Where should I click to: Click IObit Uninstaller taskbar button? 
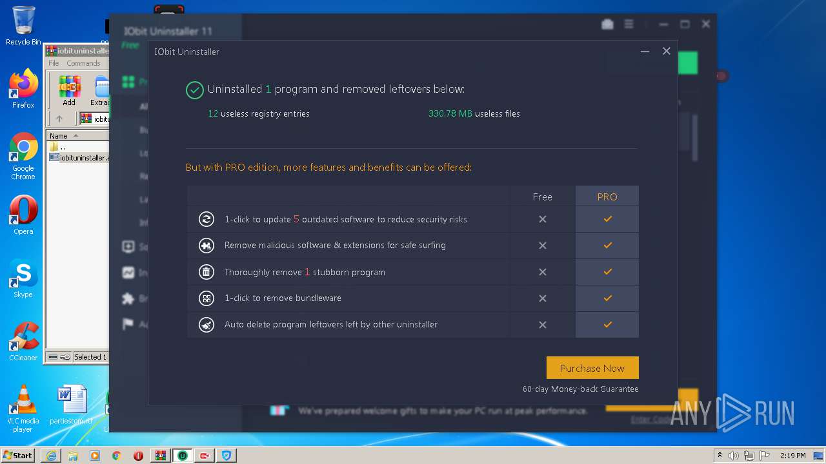click(x=183, y=456)
